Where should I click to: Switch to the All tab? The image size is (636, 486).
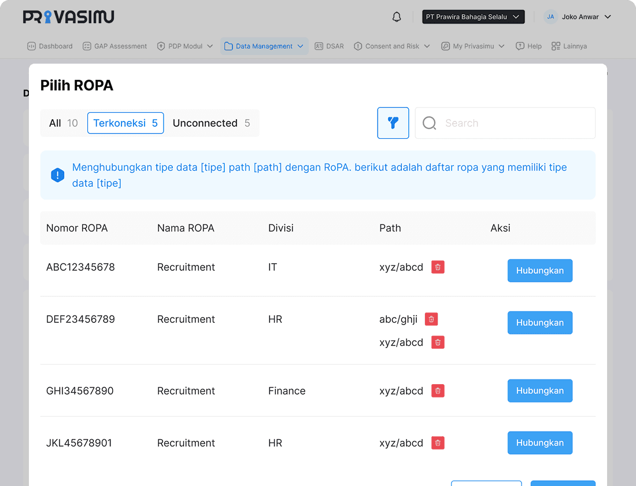point(64,123)
